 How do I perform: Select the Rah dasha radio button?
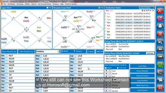point(106,26)
